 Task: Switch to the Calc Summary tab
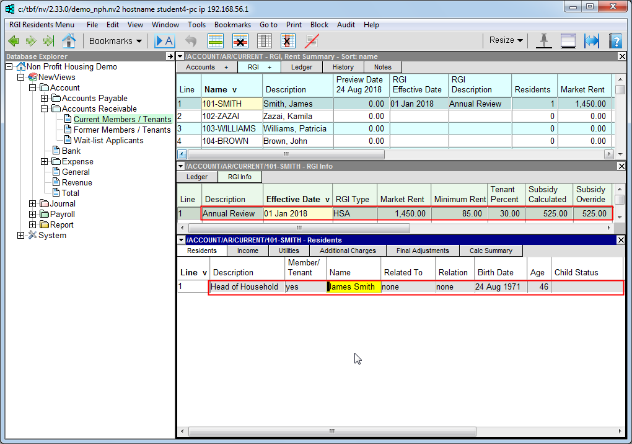point(490,251)
